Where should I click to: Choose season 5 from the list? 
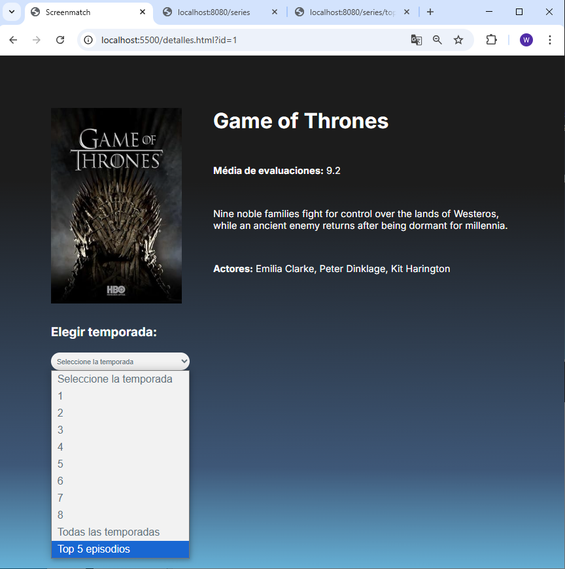[120, 464]
